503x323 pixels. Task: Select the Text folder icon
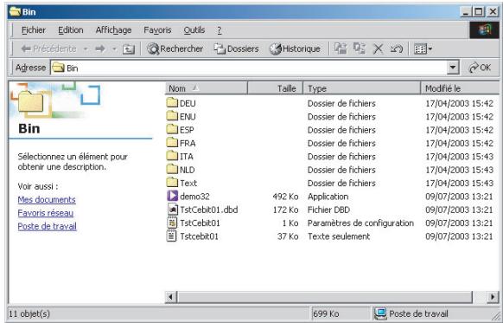(172, 183)
